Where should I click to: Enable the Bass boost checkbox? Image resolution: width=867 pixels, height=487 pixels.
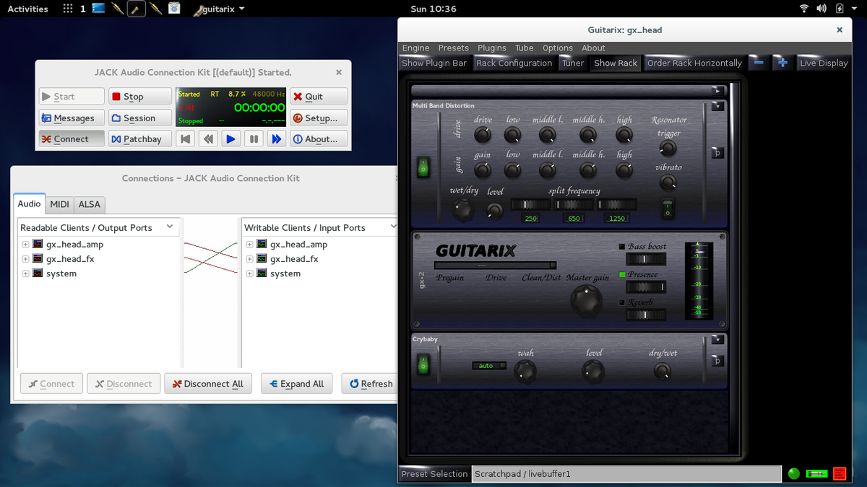pos(622,247)
